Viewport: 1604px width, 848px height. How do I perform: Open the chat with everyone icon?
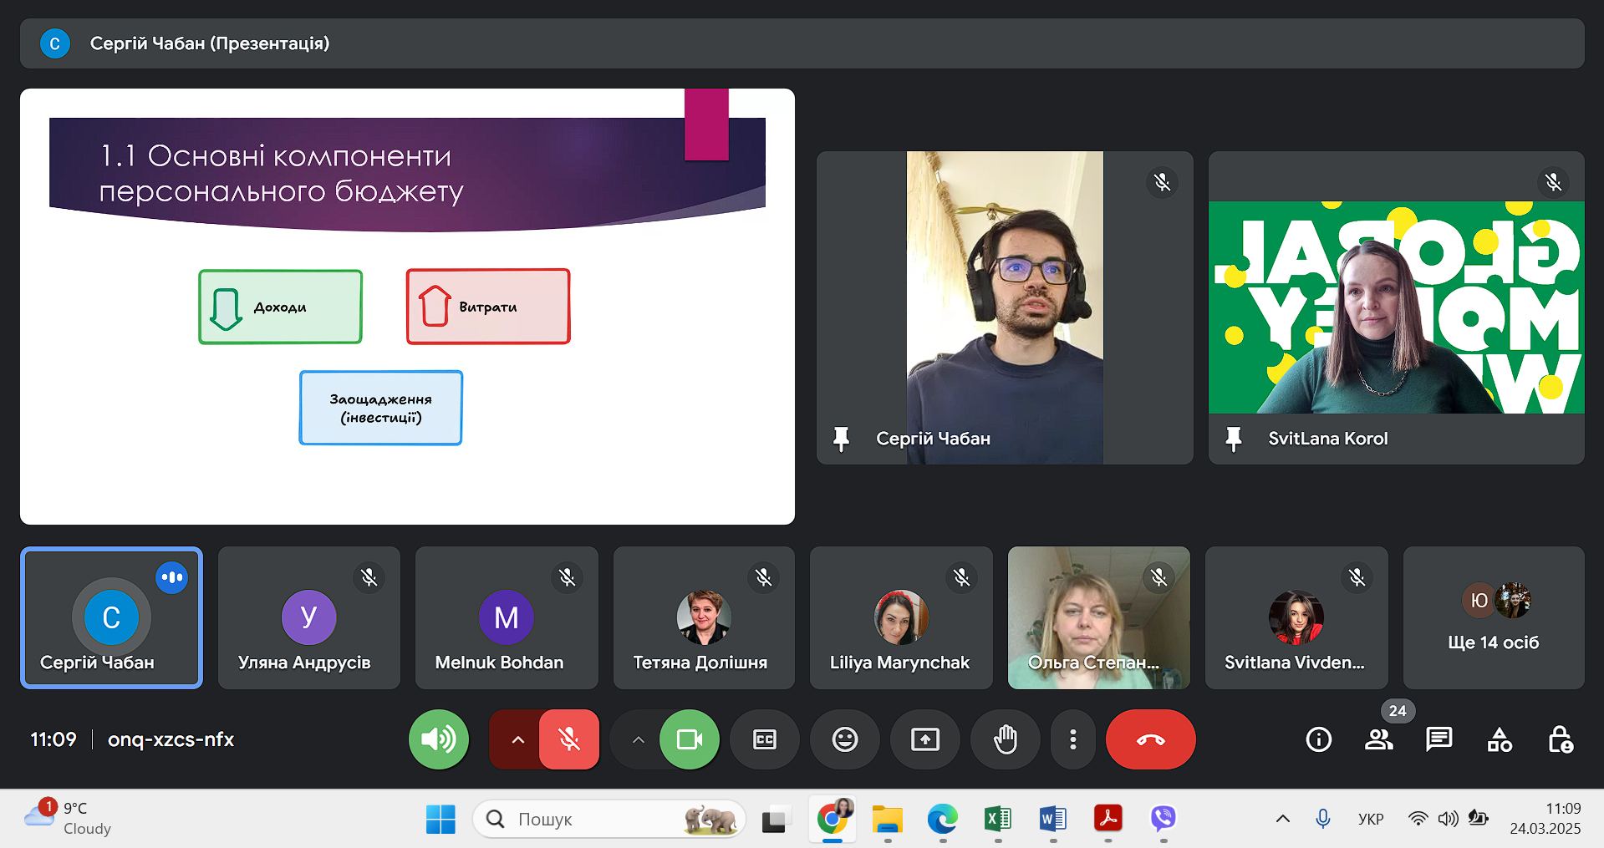1439,739
